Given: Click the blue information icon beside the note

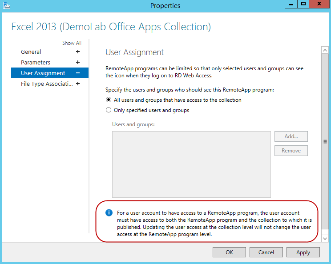Looking at the screenshot, I should [x=109, y=213].
